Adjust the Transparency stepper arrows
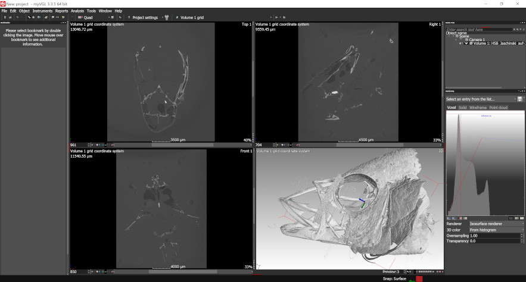526x282 pixels. tap(522, 241)
